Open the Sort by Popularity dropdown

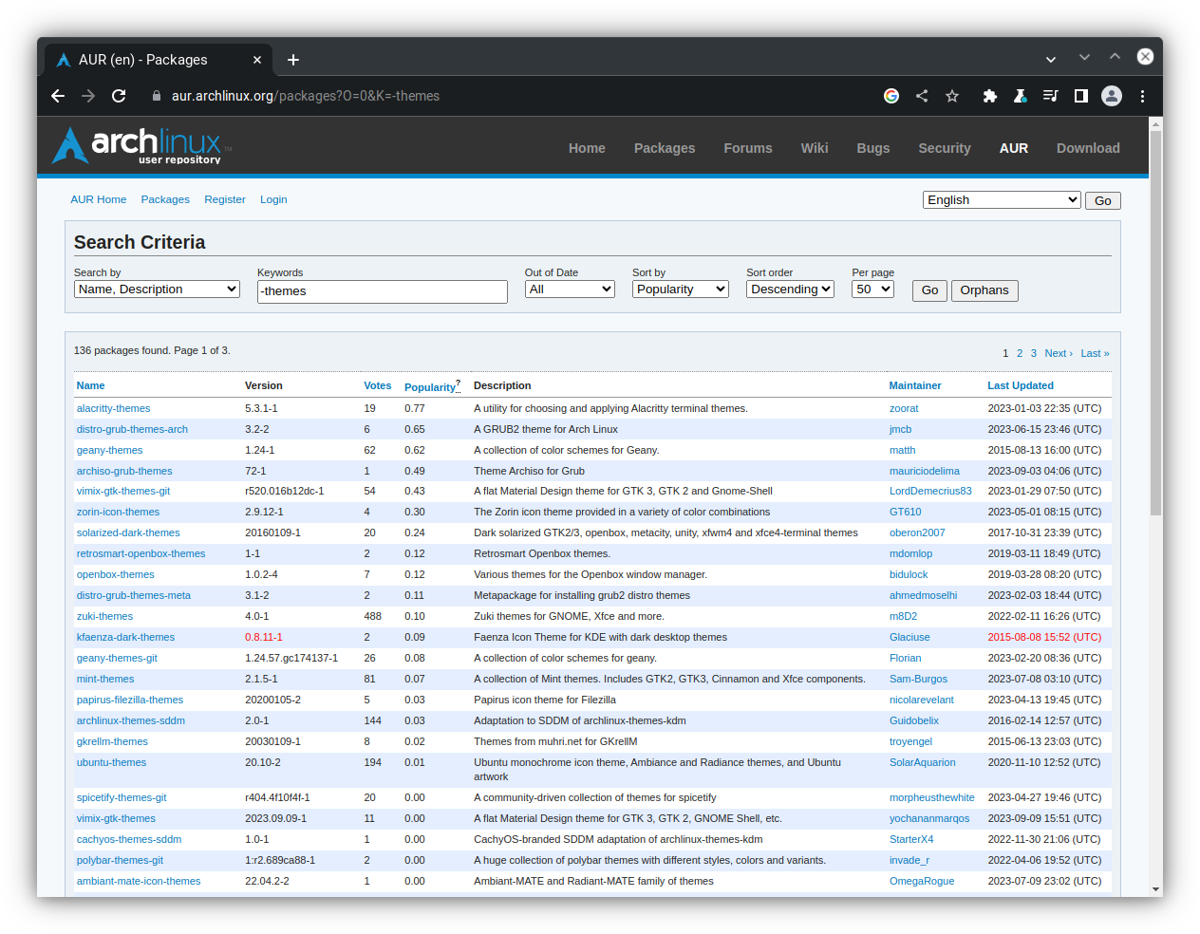(681, 290)
